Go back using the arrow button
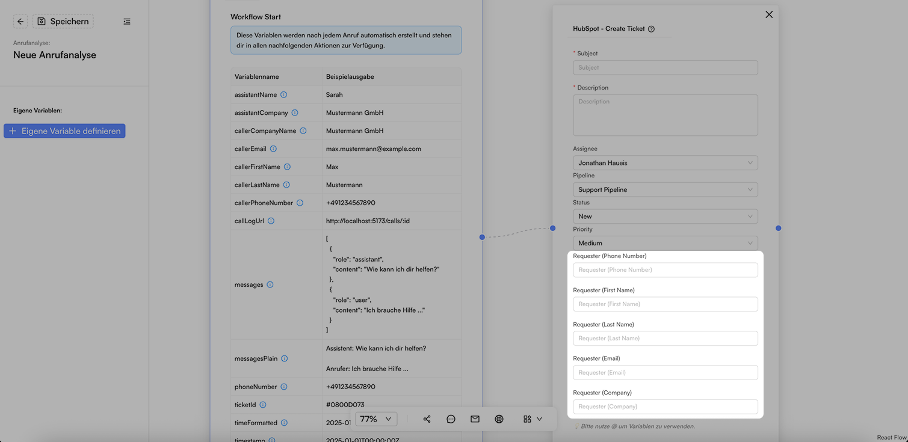This screenshot has width=908, height=442. pyautogui.click(x=20, y=22)
